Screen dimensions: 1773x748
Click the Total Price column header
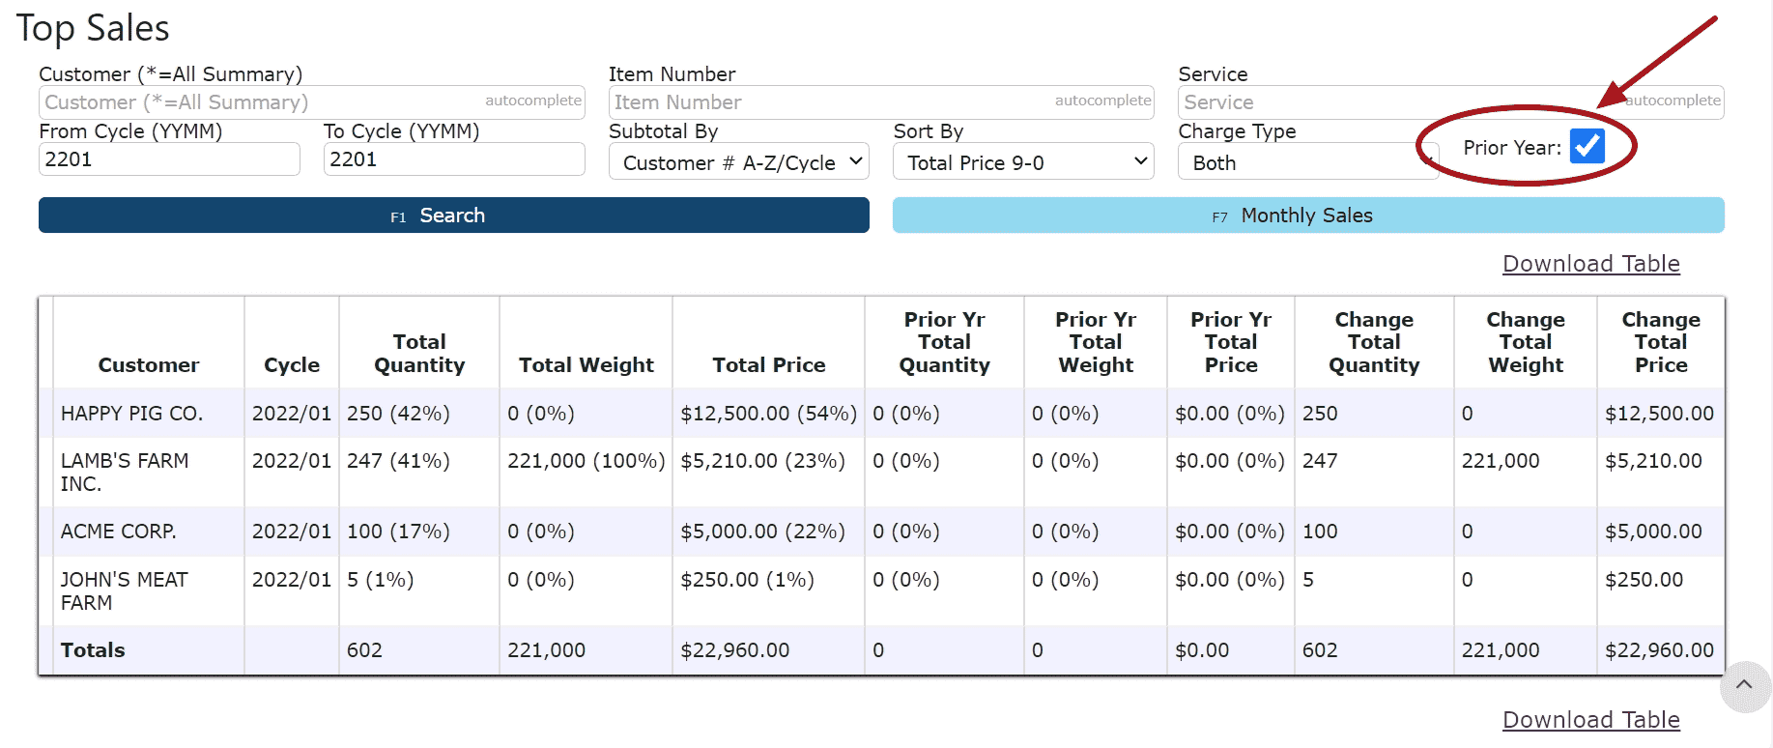(x=768, y=365)
